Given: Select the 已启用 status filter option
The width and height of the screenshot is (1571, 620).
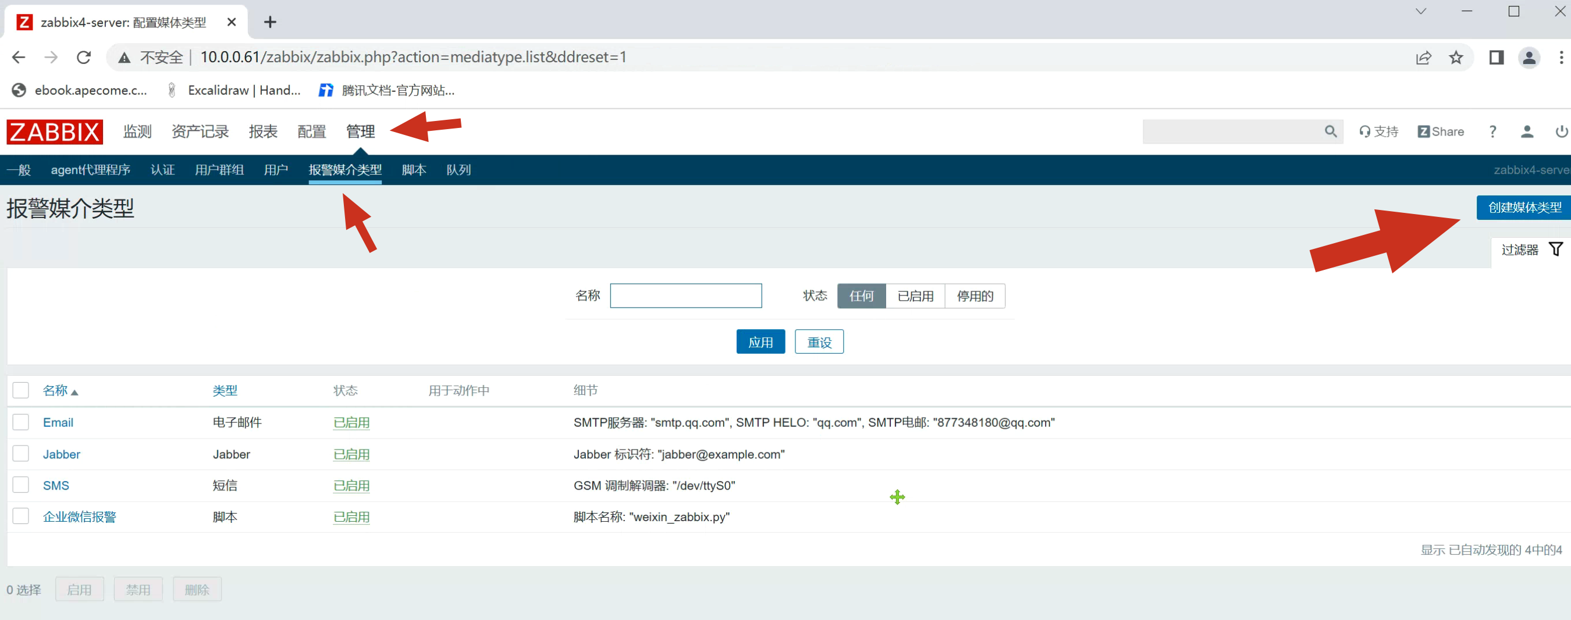Looking at the screenshot, I should [x=915, y=296].
